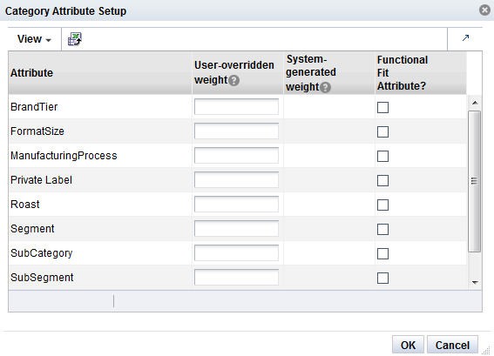
Task: Click the Cancel button
Action: click(x=452, y=346)
